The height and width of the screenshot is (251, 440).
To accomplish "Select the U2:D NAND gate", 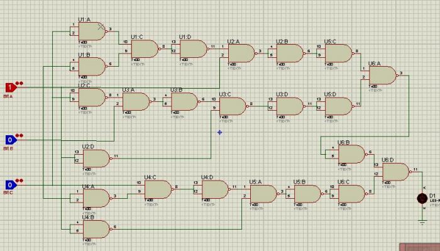I will coord(97,159).
